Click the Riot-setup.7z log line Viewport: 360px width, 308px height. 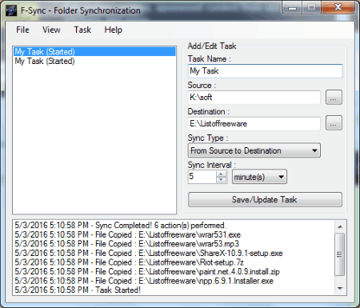click(129, 262)
